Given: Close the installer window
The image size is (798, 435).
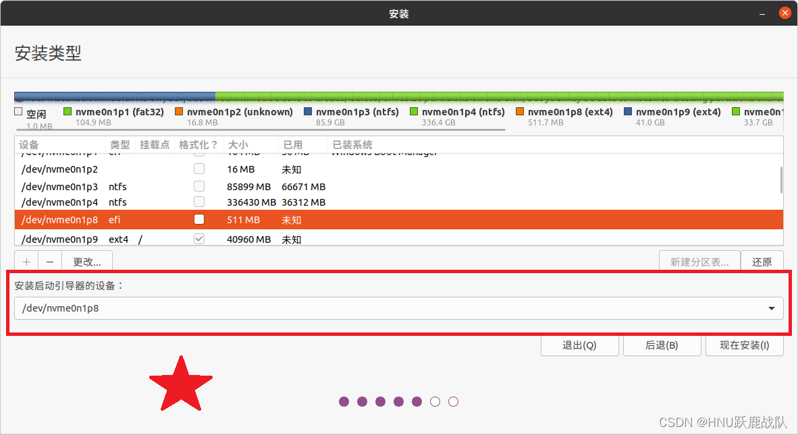Looking at the screenshot, I should [784, 13].
